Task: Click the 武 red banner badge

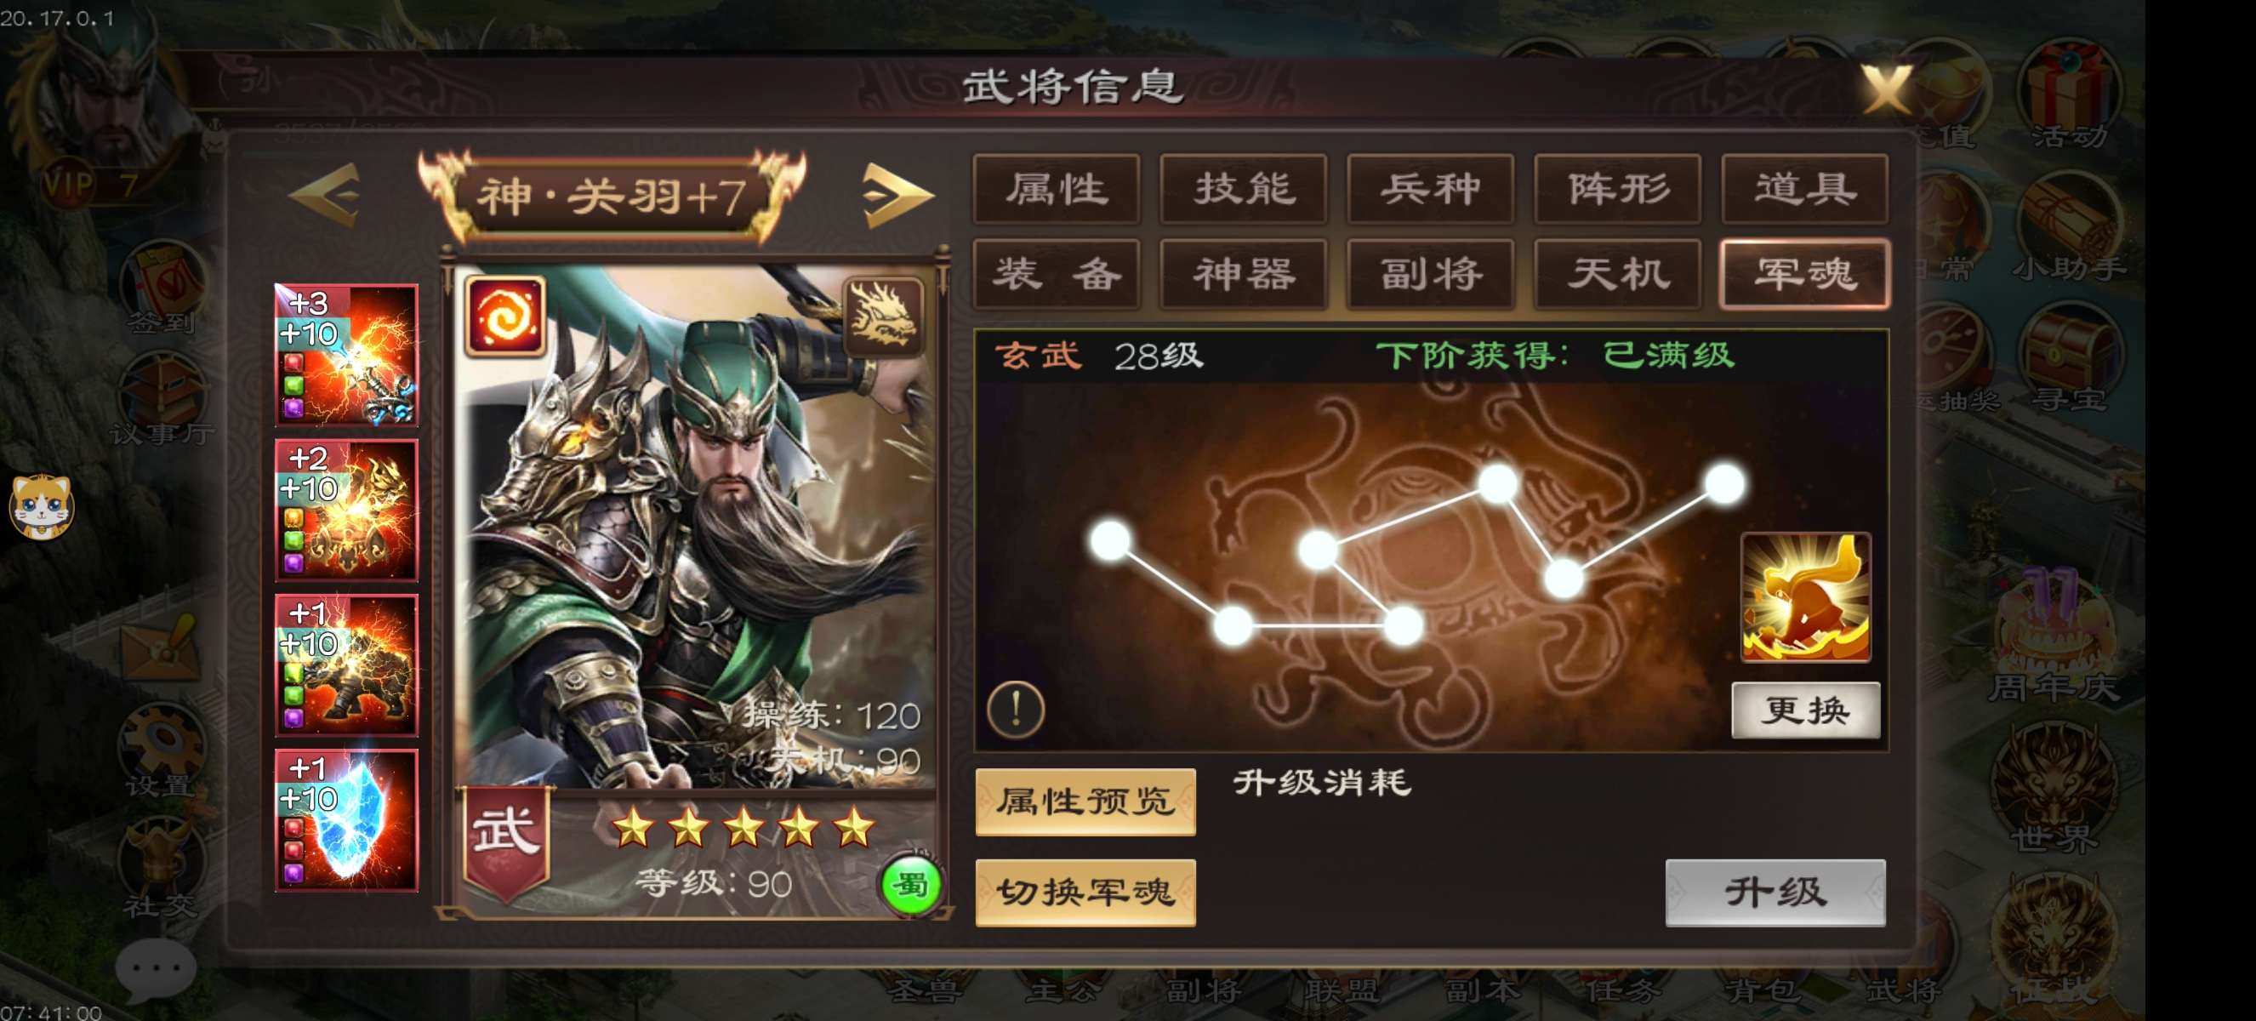Action: coord(505,842)
